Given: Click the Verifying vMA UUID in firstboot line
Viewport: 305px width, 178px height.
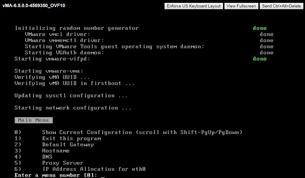Looking at the screenshot, I should [x=74, y=84].
